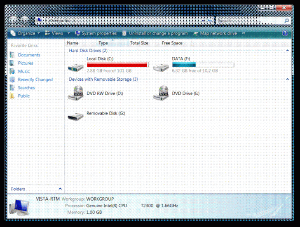Screen dimensions: 300x227
Task: Click '2.88 GB free of 101 GB' text
Action: click(x=109, y=71)
